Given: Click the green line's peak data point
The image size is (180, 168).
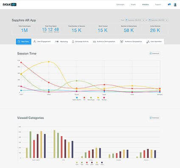Looking at the screenshot, I should pyautogui.click(x=77, y=81).
